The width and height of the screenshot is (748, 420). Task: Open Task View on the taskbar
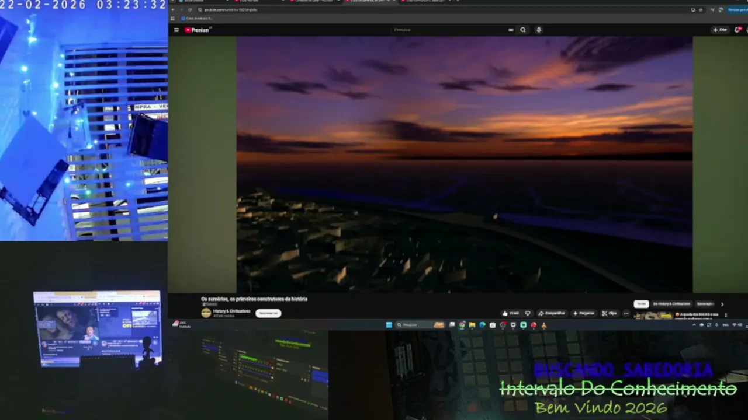452,325
